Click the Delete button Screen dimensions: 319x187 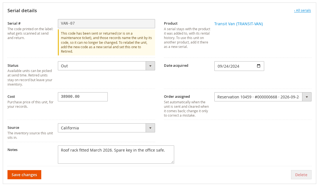click(x=301, y=175)
